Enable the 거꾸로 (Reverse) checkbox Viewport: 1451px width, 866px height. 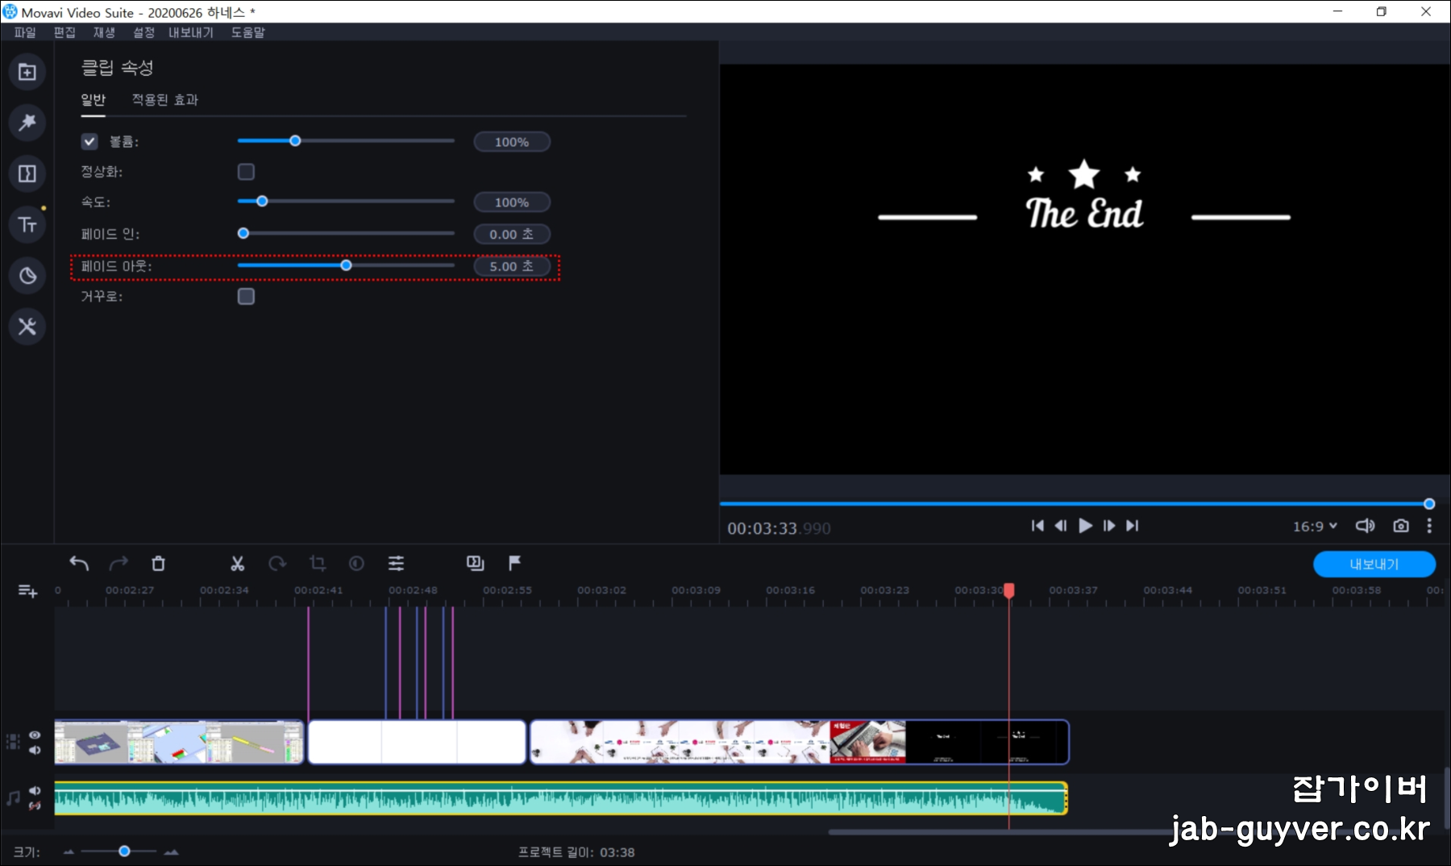[246, 297]
